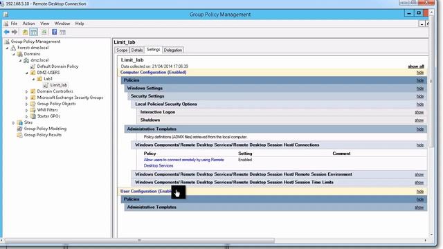Toggle the Show/Hide Console Tree icon
Image resolution: width=443 pixels, height=249 pixels.
coord(34,33)
